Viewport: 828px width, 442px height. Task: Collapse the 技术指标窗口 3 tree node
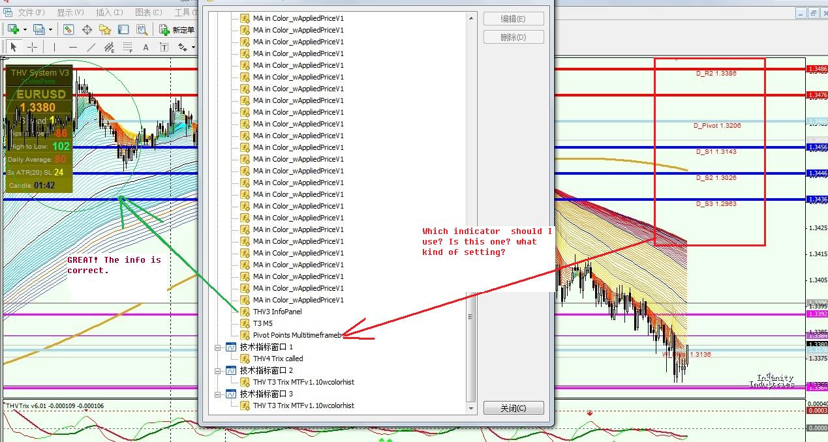pos(218,394)
